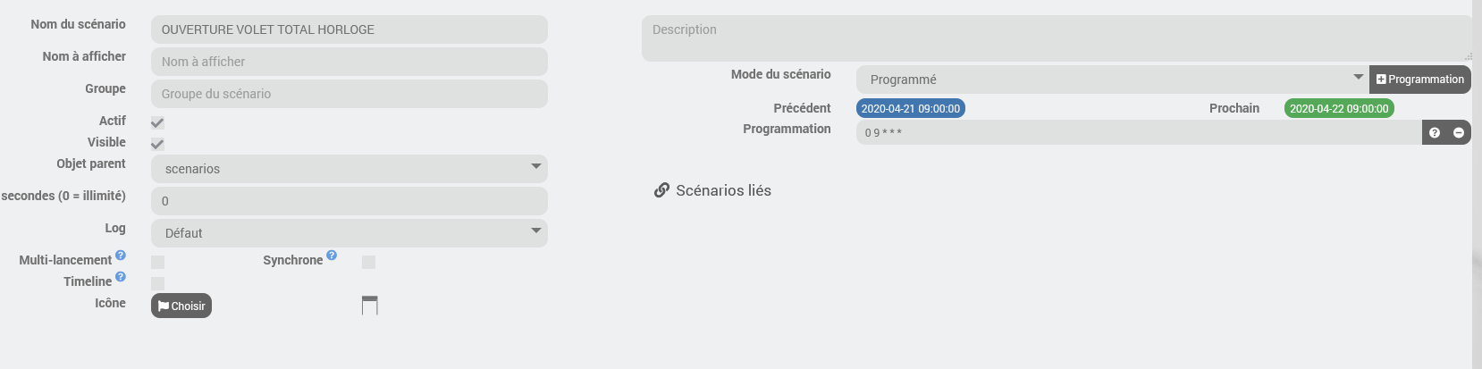Uncheck the Visible checkbox
This screenshot has height=369, width=1482.
click(x=157, y=144)
